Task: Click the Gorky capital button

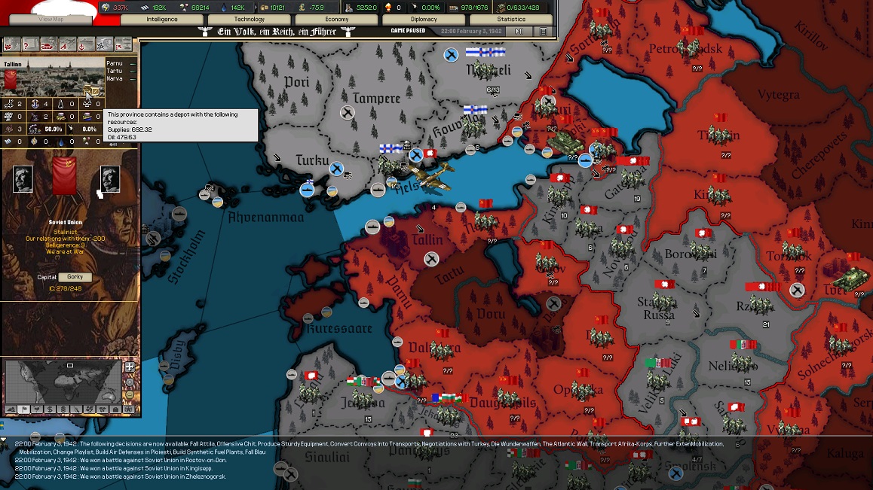Action: [75, 277]
